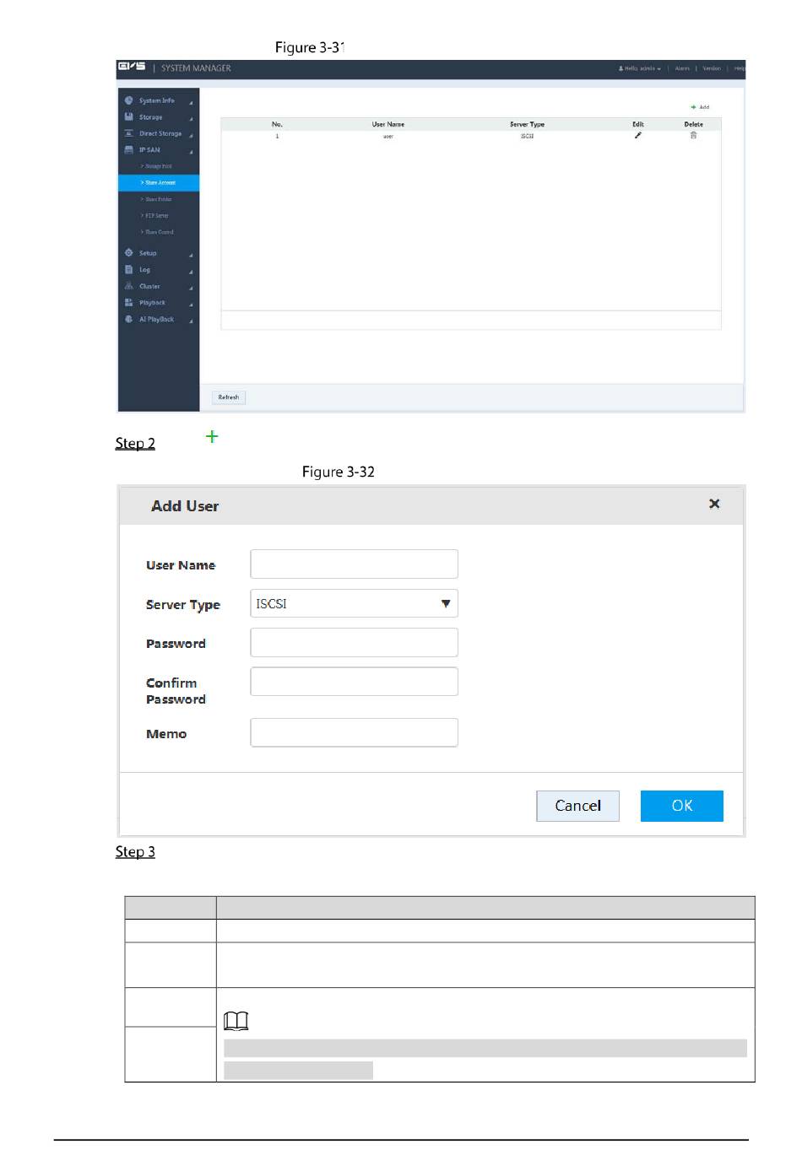Expand the AI PlayBack menu arrow
Image resolution: width=802 pixels, height=1155 pixels.
(191, 321)
